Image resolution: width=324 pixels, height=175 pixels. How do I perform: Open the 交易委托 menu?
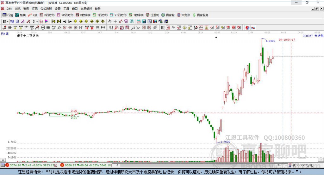[x=86, y=9]
